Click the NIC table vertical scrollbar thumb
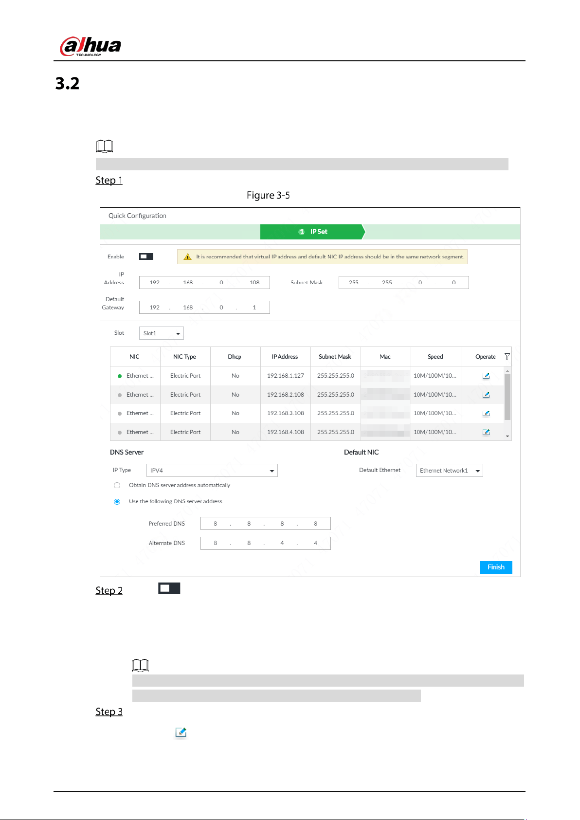580x820 pixels. point(507,397)
